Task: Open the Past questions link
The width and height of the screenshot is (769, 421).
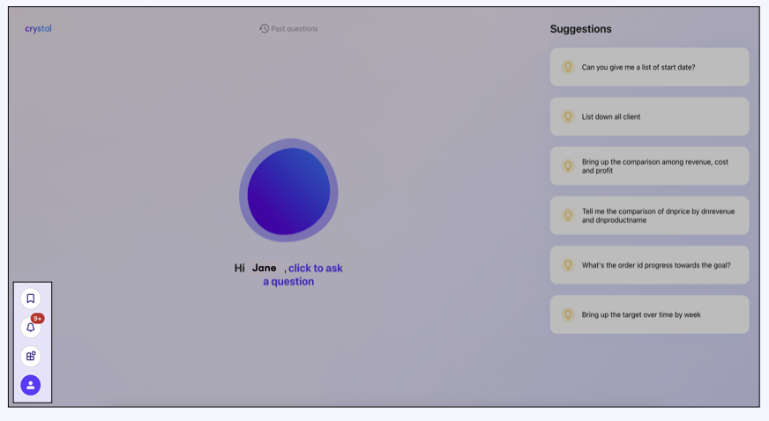Action: (x=295, y=29)
